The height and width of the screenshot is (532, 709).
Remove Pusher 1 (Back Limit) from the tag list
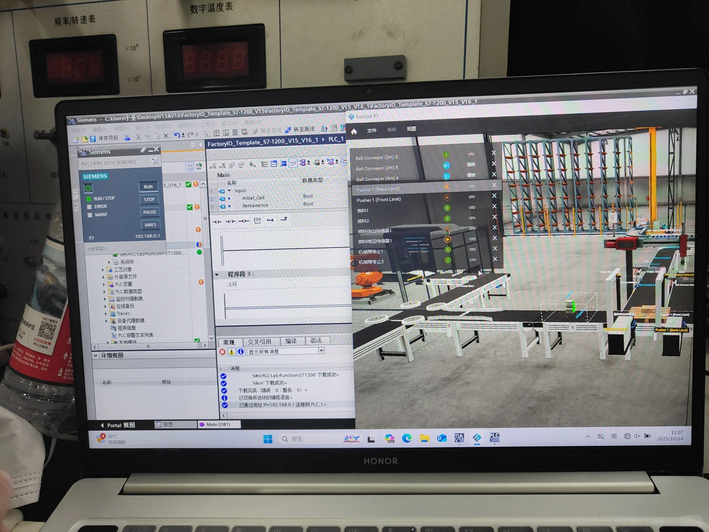pos(494,185)
